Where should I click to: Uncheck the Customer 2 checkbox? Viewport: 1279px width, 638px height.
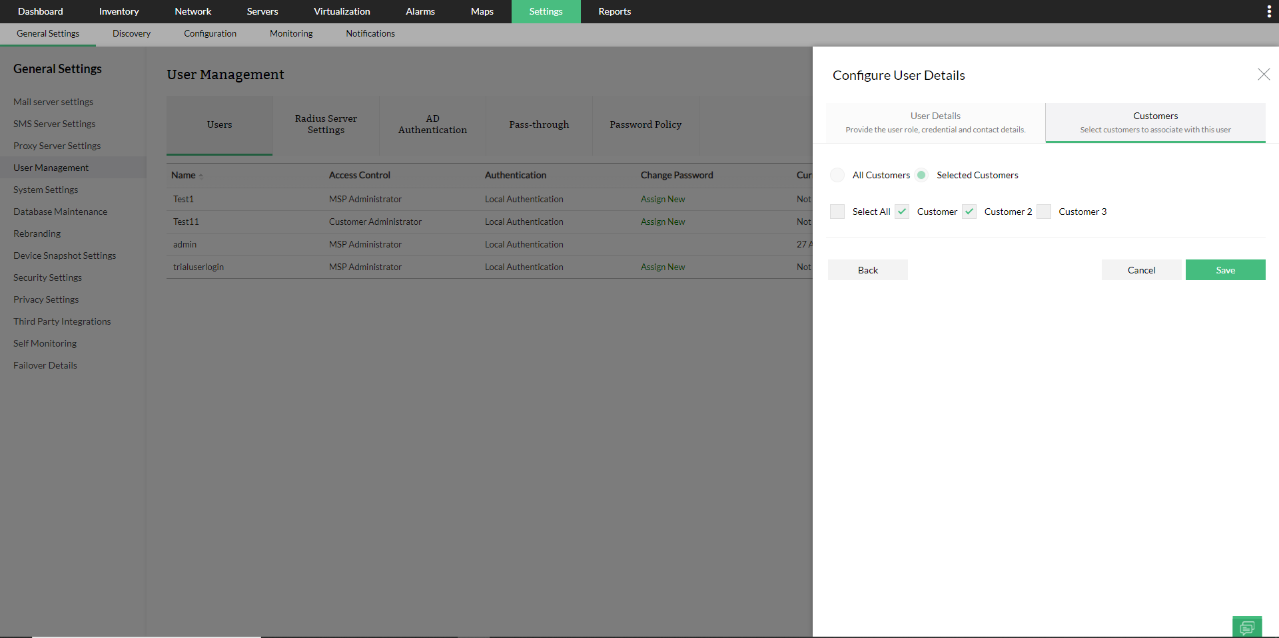click(x=969, y=212)
